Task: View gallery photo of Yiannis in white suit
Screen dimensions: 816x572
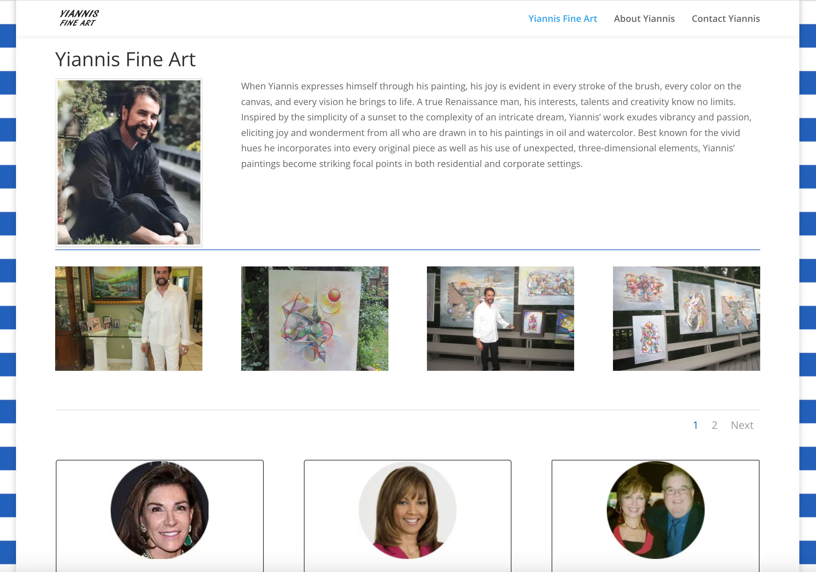Action: [129, 319]
